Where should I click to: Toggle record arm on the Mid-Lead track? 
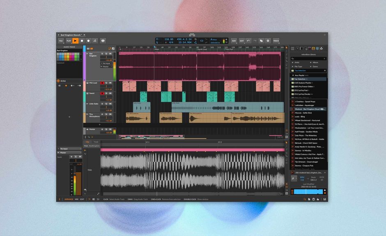click(102, 83)
